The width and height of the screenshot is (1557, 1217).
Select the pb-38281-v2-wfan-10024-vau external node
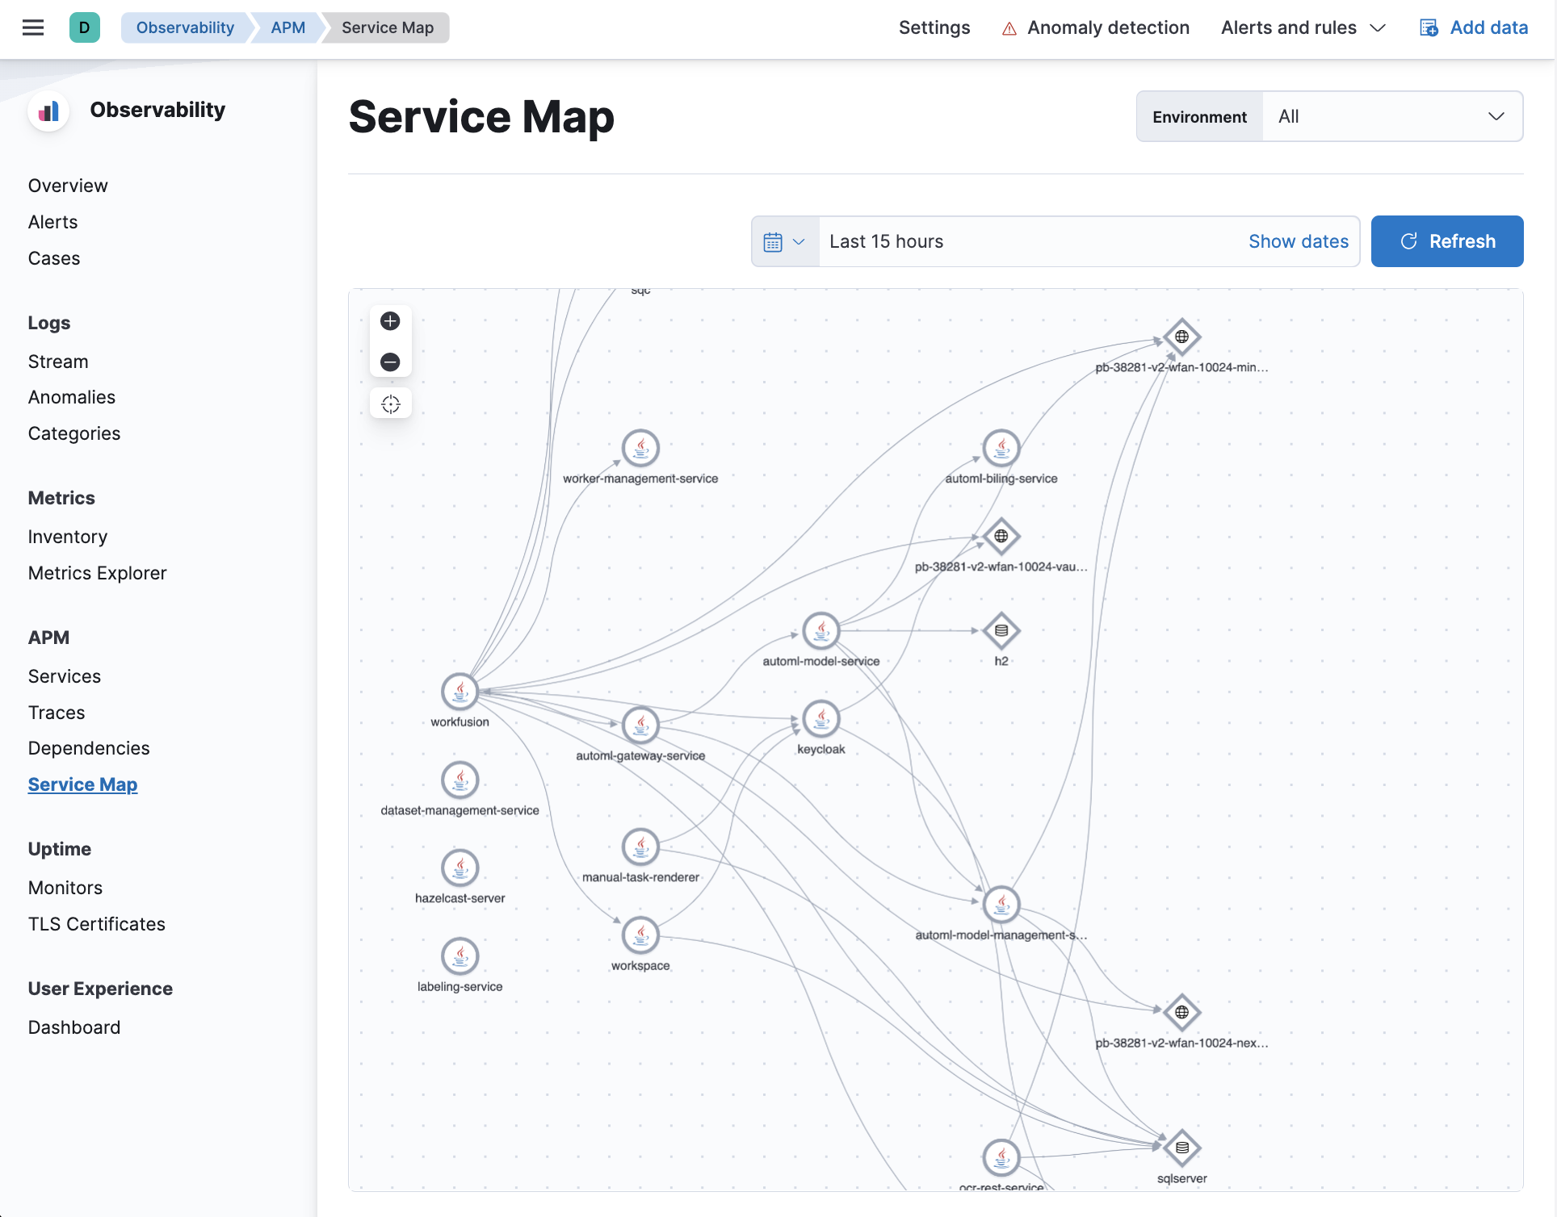(x=1001, y=536)
